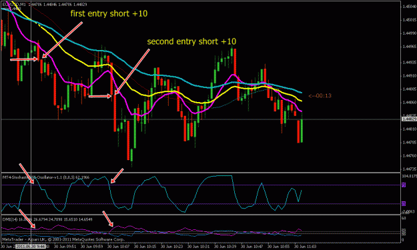
Task: Click the lower purple level marker on the oscillator scale
Action: 404,204
